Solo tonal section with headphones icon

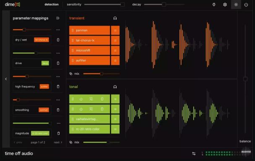tap(115, 87)
